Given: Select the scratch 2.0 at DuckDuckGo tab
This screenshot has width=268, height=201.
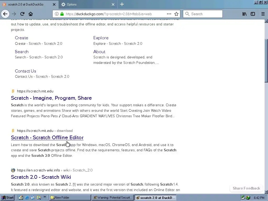Looking at the screenshot, I should point(29,4).
